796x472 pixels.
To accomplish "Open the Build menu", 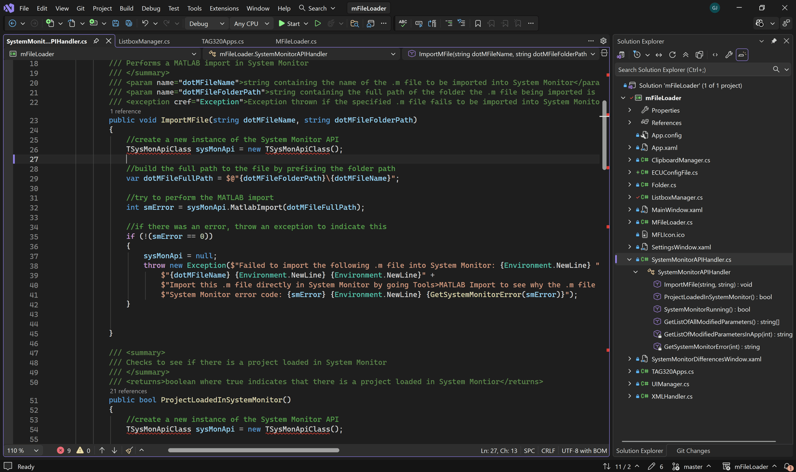I will 126,8.
